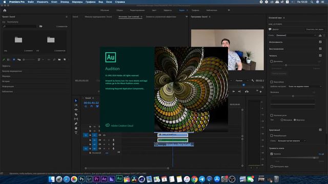Select the Selection arrow tool
The width and height of the screenshot is (328, 184).
coord(76,101)
